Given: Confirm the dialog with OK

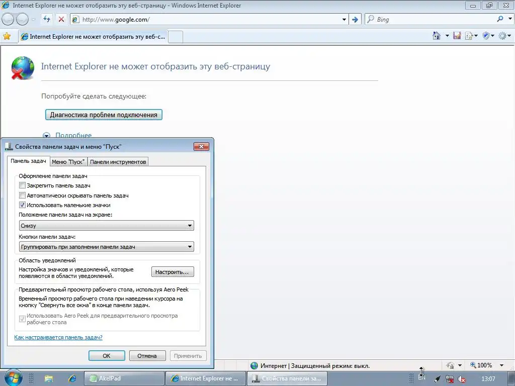Looking at the screenshot, I should click(x=107, y=356).
